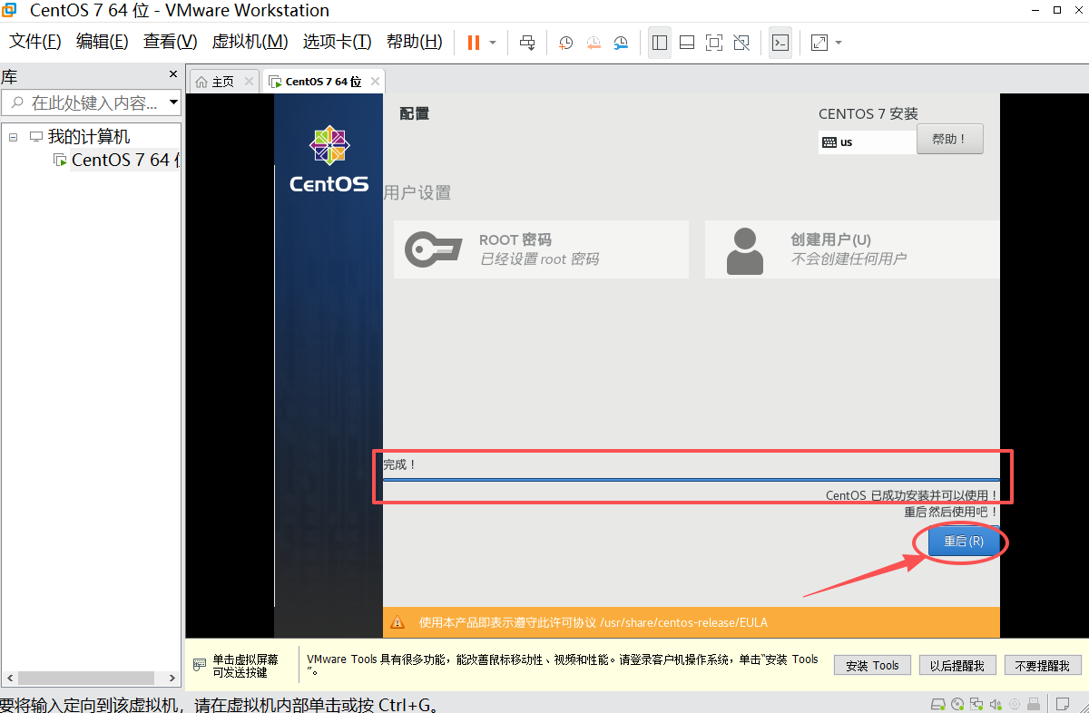Click the stretch guest display icon
This screenshot has width=1089, height=713.
819,43
